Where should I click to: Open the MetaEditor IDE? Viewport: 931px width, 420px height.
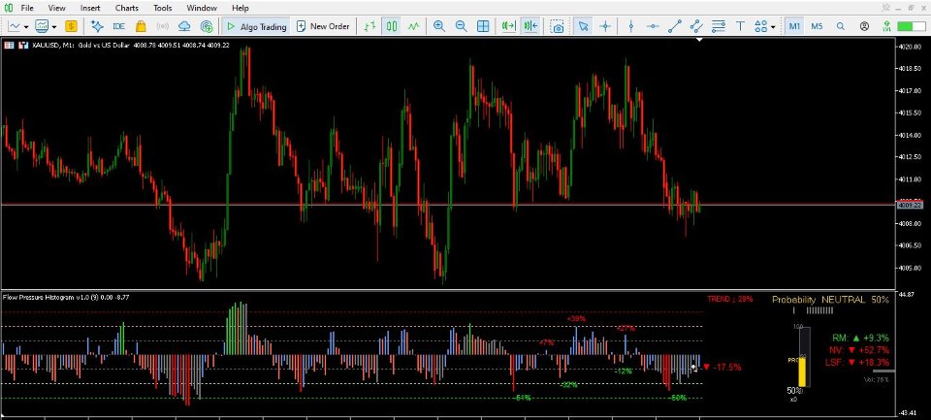[x=118, y=27]
